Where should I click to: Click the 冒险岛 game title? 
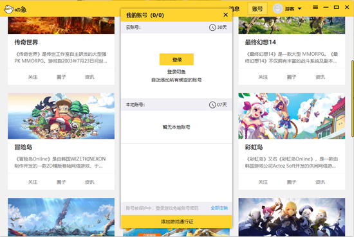[x=23, y=147]
